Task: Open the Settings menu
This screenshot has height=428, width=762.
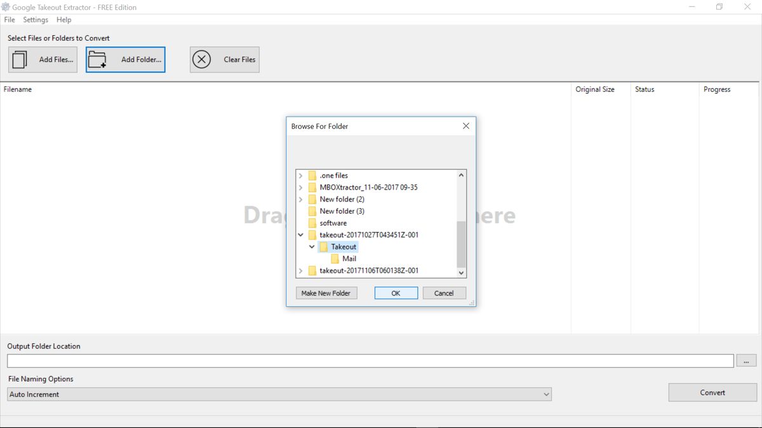Action: pyautogui.click(x=36, y=20)
